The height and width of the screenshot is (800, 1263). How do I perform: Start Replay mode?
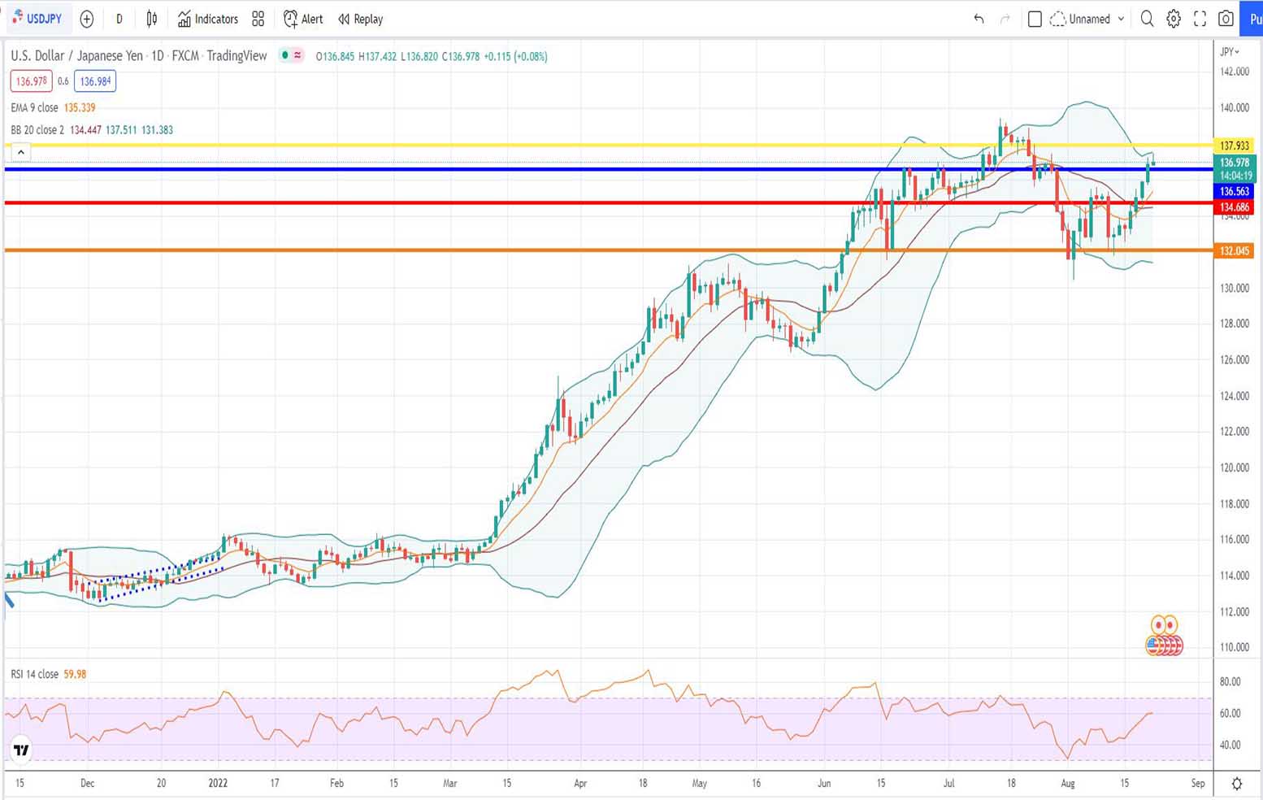(x=360, y=19)
